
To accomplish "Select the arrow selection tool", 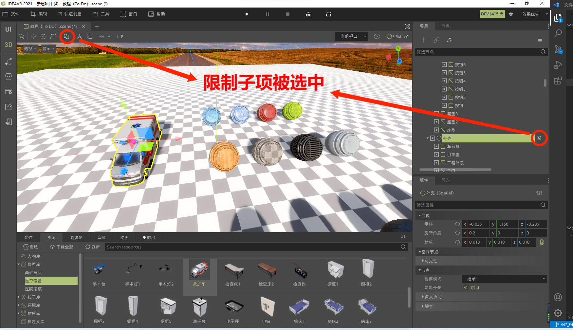I will (22, 36).
